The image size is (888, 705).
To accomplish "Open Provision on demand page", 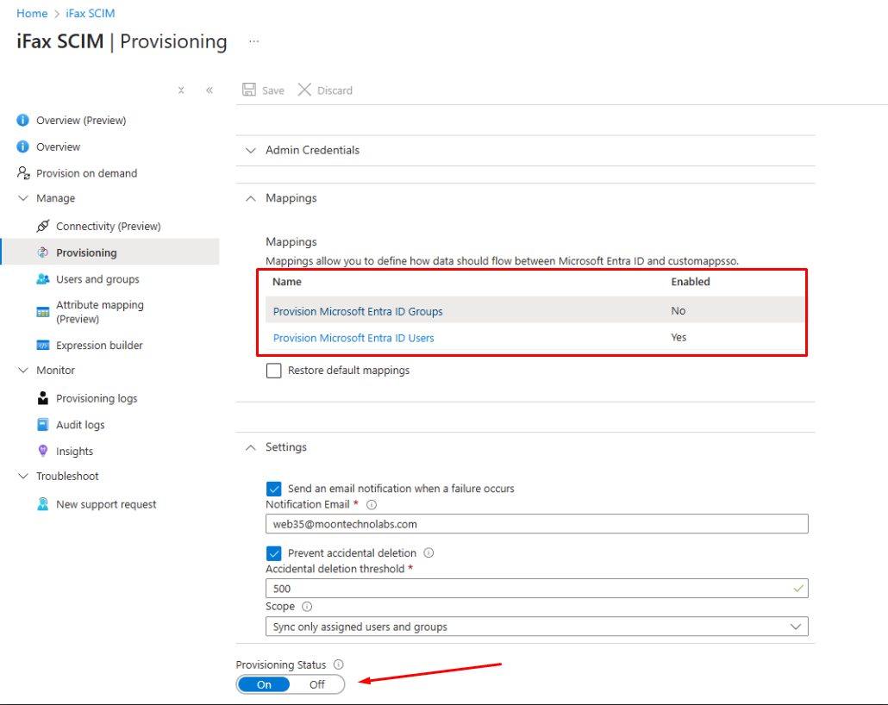I will coord(87,173).
